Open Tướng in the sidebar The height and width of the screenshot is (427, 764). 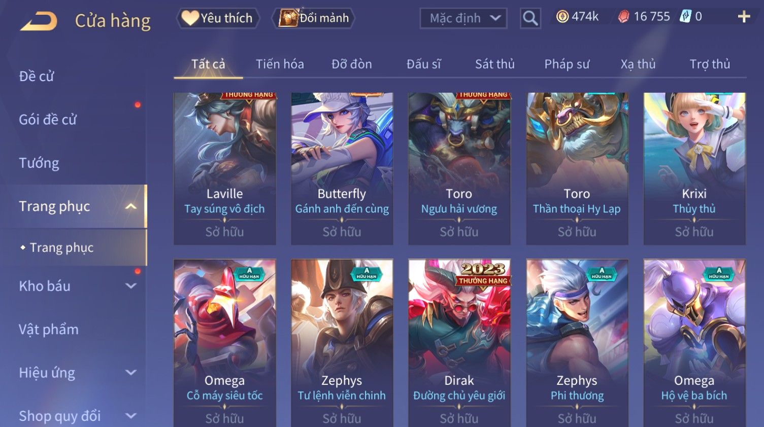(x=39, y=163)
